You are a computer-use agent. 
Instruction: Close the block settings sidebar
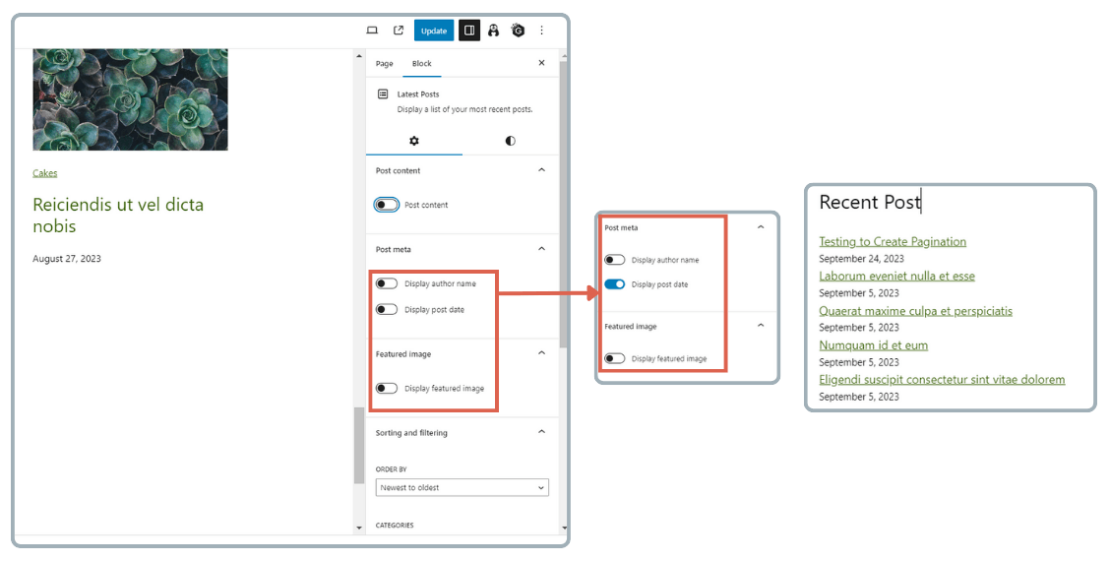541,63
